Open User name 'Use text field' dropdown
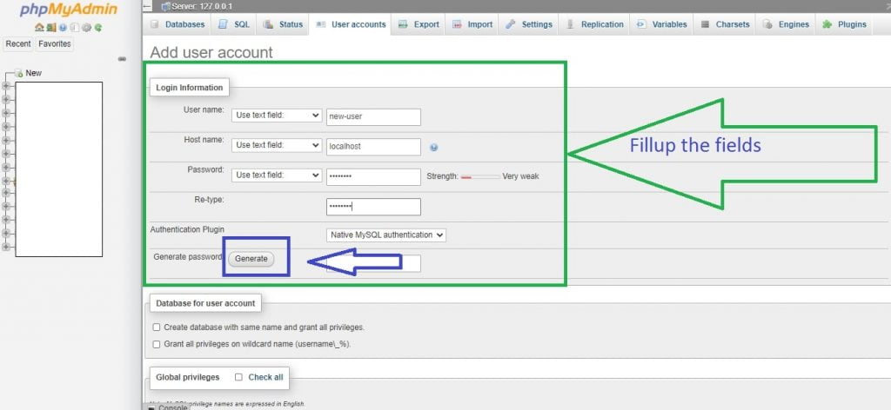Screen dimensions: 891x410 277,116
